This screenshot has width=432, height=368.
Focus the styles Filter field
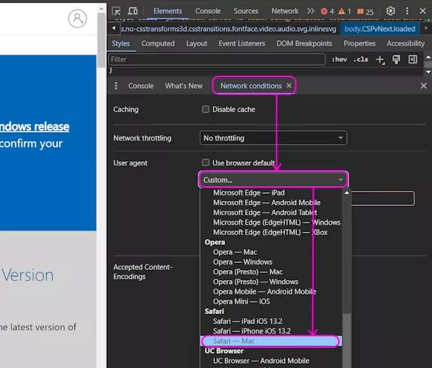pos(217,59)
